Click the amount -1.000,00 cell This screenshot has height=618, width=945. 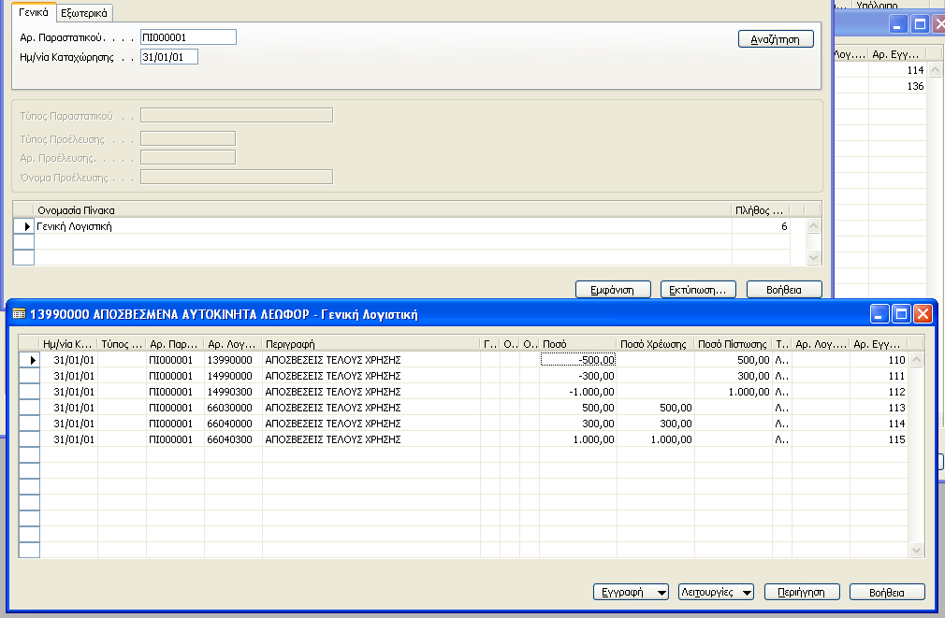coord(578,392)
